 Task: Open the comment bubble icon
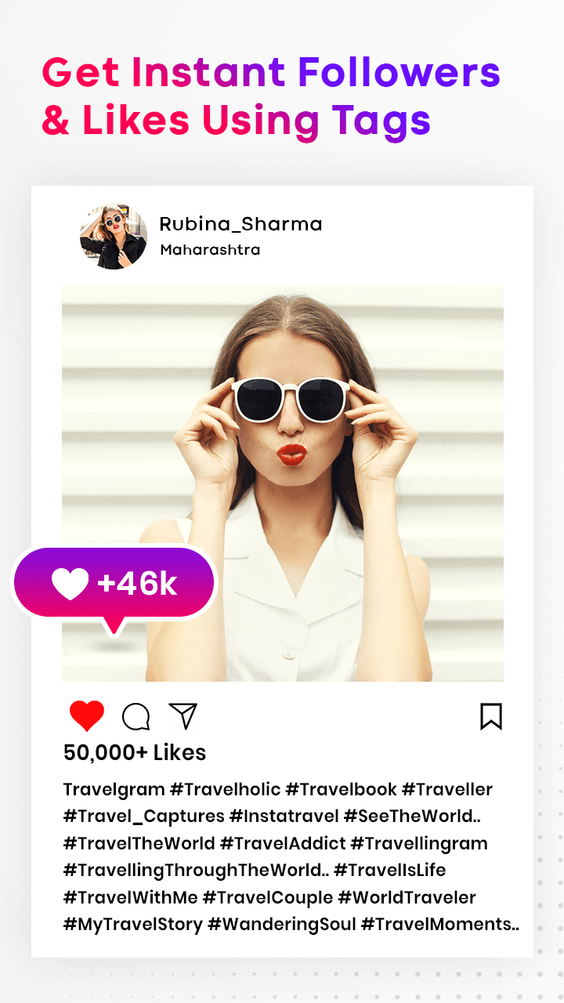point(136,716)
